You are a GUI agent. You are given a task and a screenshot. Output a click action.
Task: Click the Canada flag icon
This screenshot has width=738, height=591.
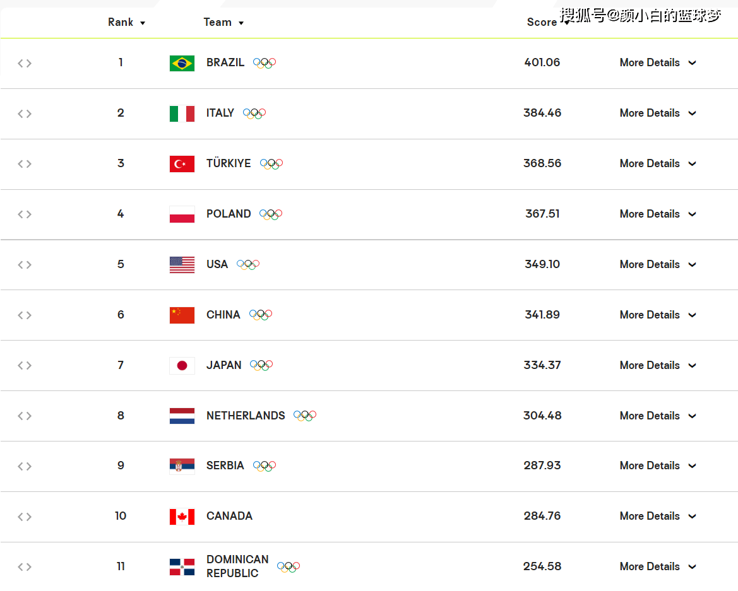(182, 517)
